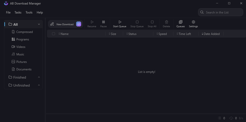
Task: Open the File menu
Action: [x=8, y=12]
